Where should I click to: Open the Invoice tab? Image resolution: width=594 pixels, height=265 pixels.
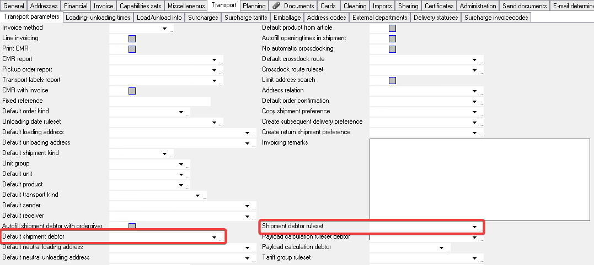pyautogui.click(x=104, y=6)
